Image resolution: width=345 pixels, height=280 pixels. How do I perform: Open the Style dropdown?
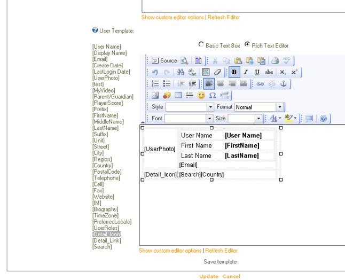190,107
